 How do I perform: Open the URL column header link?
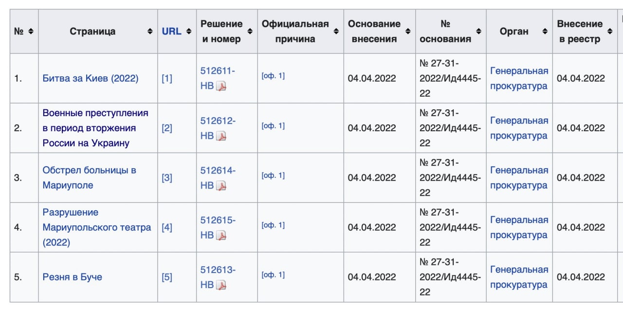pos(171,32)
